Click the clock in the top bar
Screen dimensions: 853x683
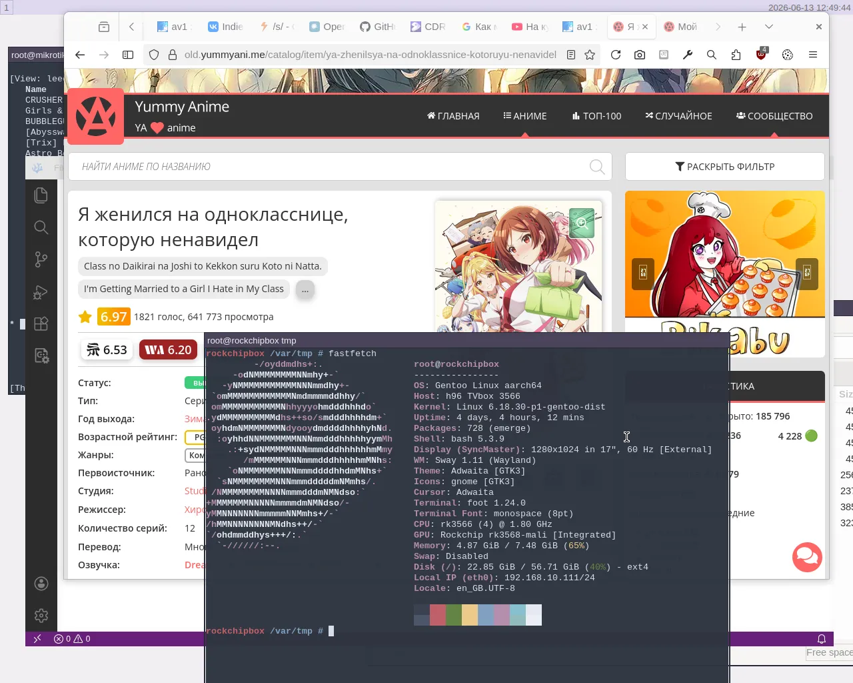809,7
